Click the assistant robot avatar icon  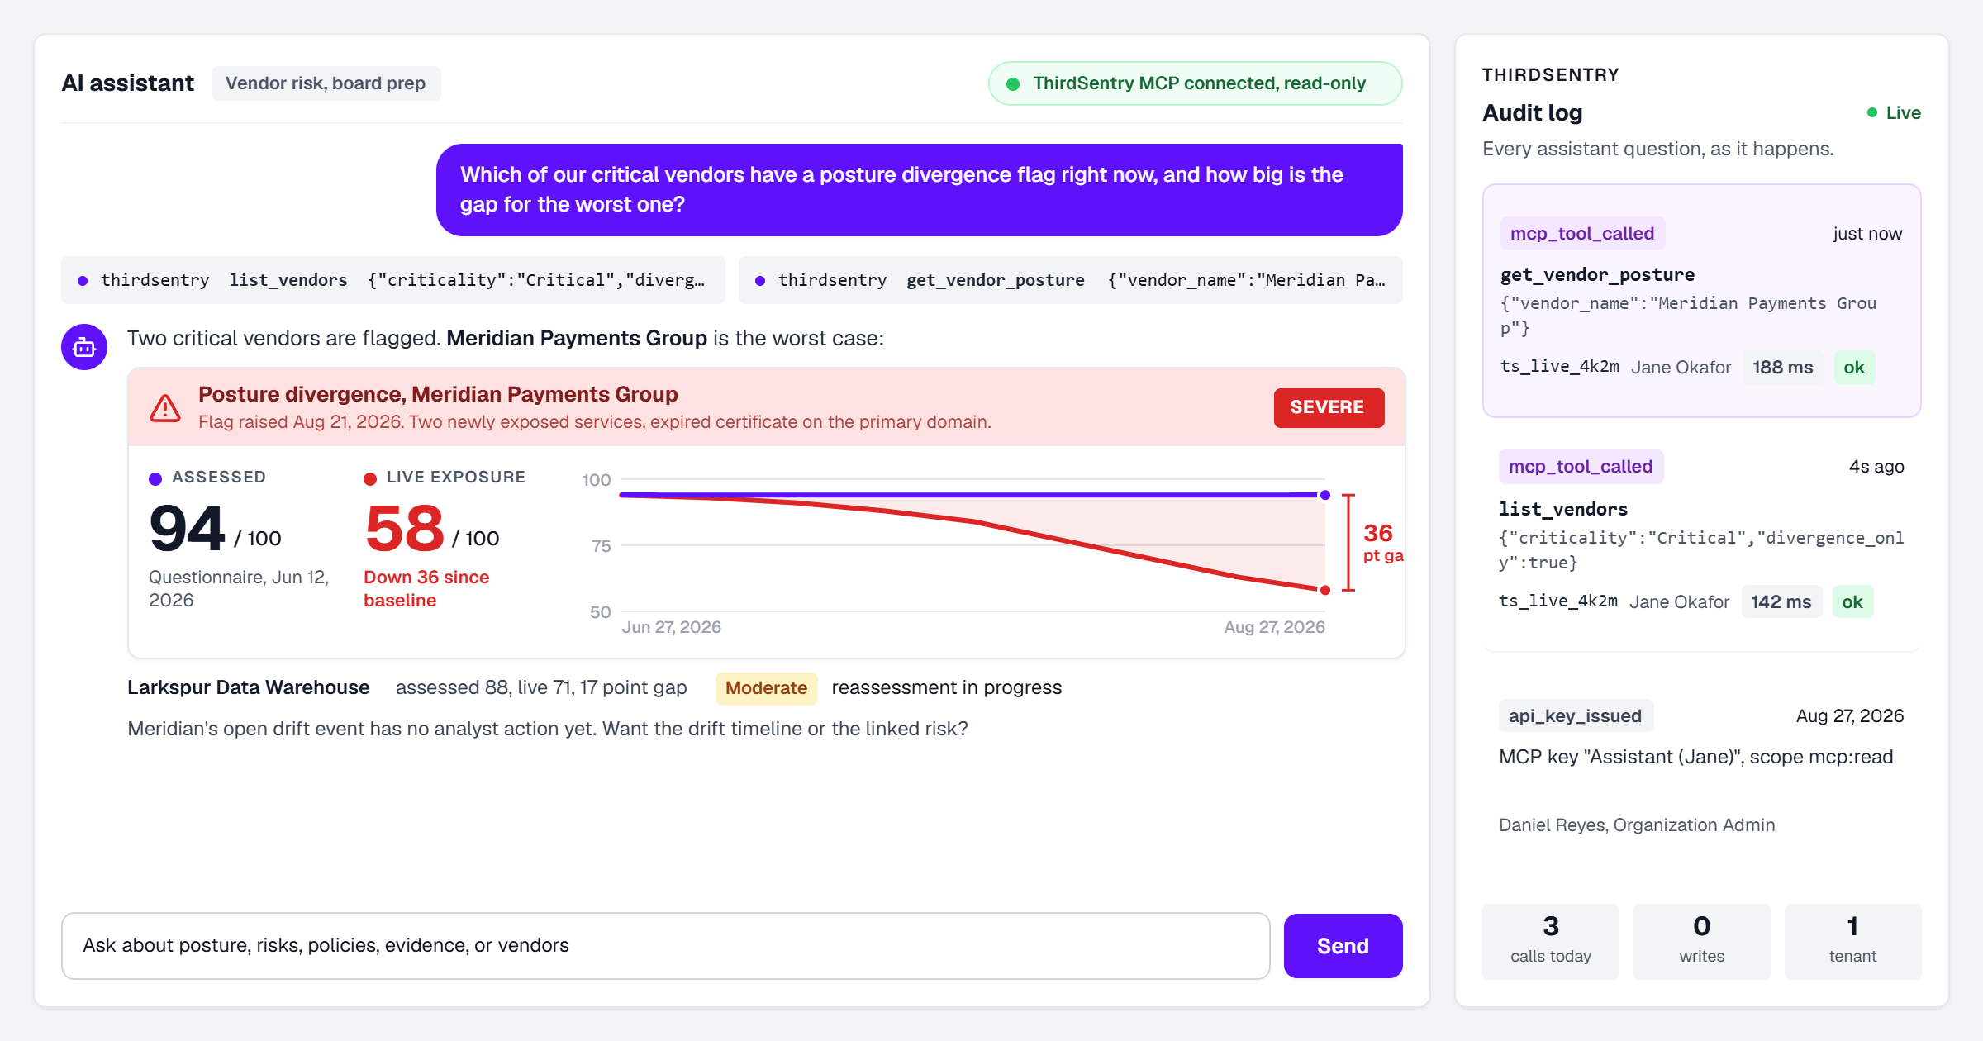pyautogui.click(x=84, y=347)
